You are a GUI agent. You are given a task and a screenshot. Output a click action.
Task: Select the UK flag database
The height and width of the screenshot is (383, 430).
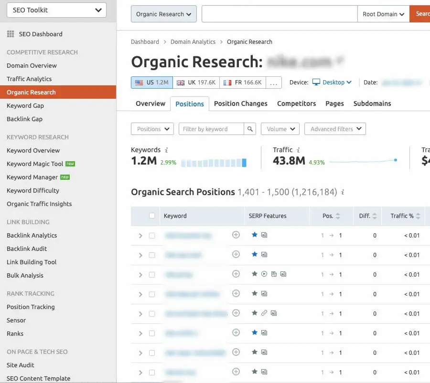pyautogui.click(x=196, y=83)
